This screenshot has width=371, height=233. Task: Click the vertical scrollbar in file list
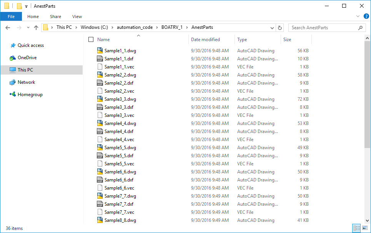[367, 96]
